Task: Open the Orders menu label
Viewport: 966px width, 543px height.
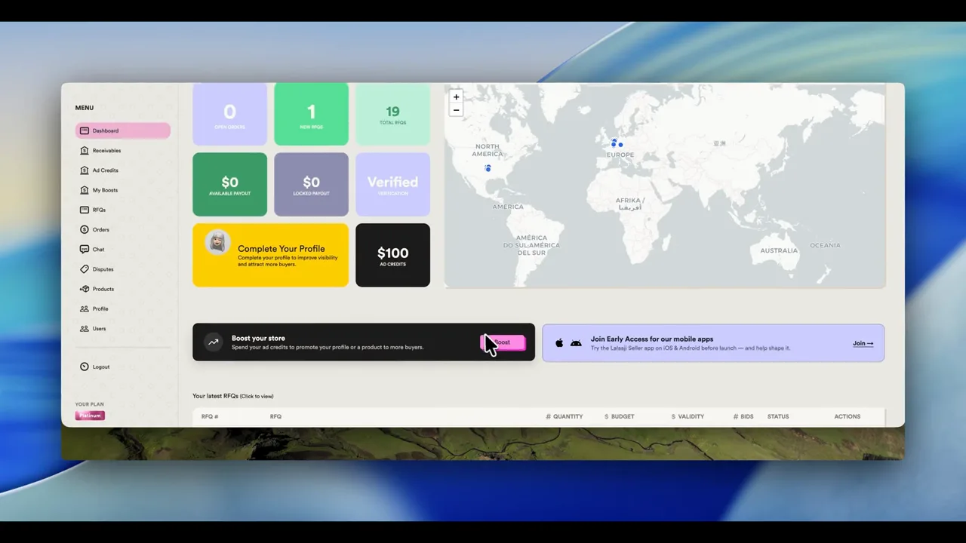Action: [x=101, y=229]
